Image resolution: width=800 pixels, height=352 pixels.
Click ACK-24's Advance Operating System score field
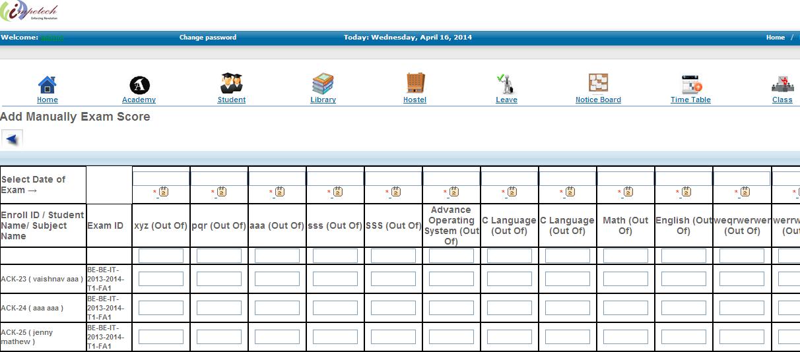(x=451, y=308)
